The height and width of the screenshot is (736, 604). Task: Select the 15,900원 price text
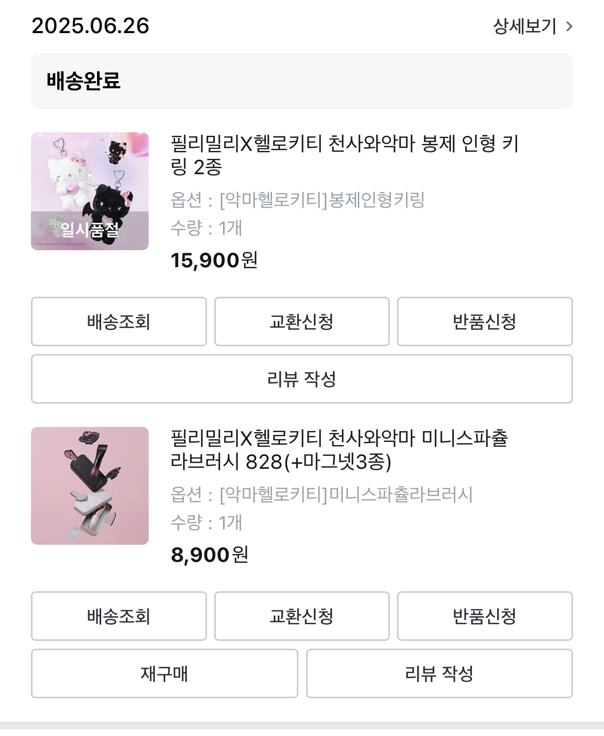214,260
